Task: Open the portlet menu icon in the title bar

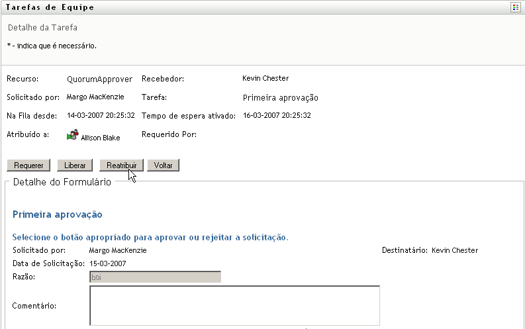Action: coord(515,7)
